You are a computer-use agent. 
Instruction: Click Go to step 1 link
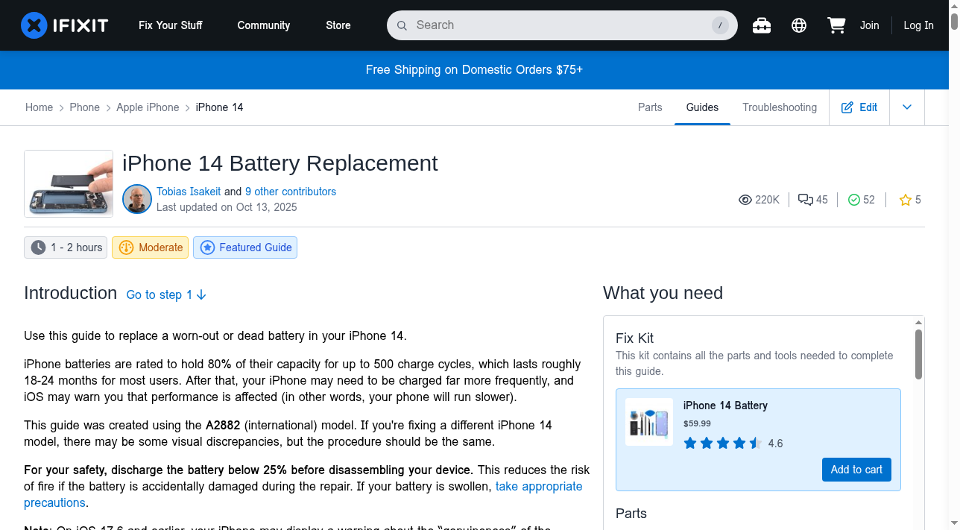166,295
